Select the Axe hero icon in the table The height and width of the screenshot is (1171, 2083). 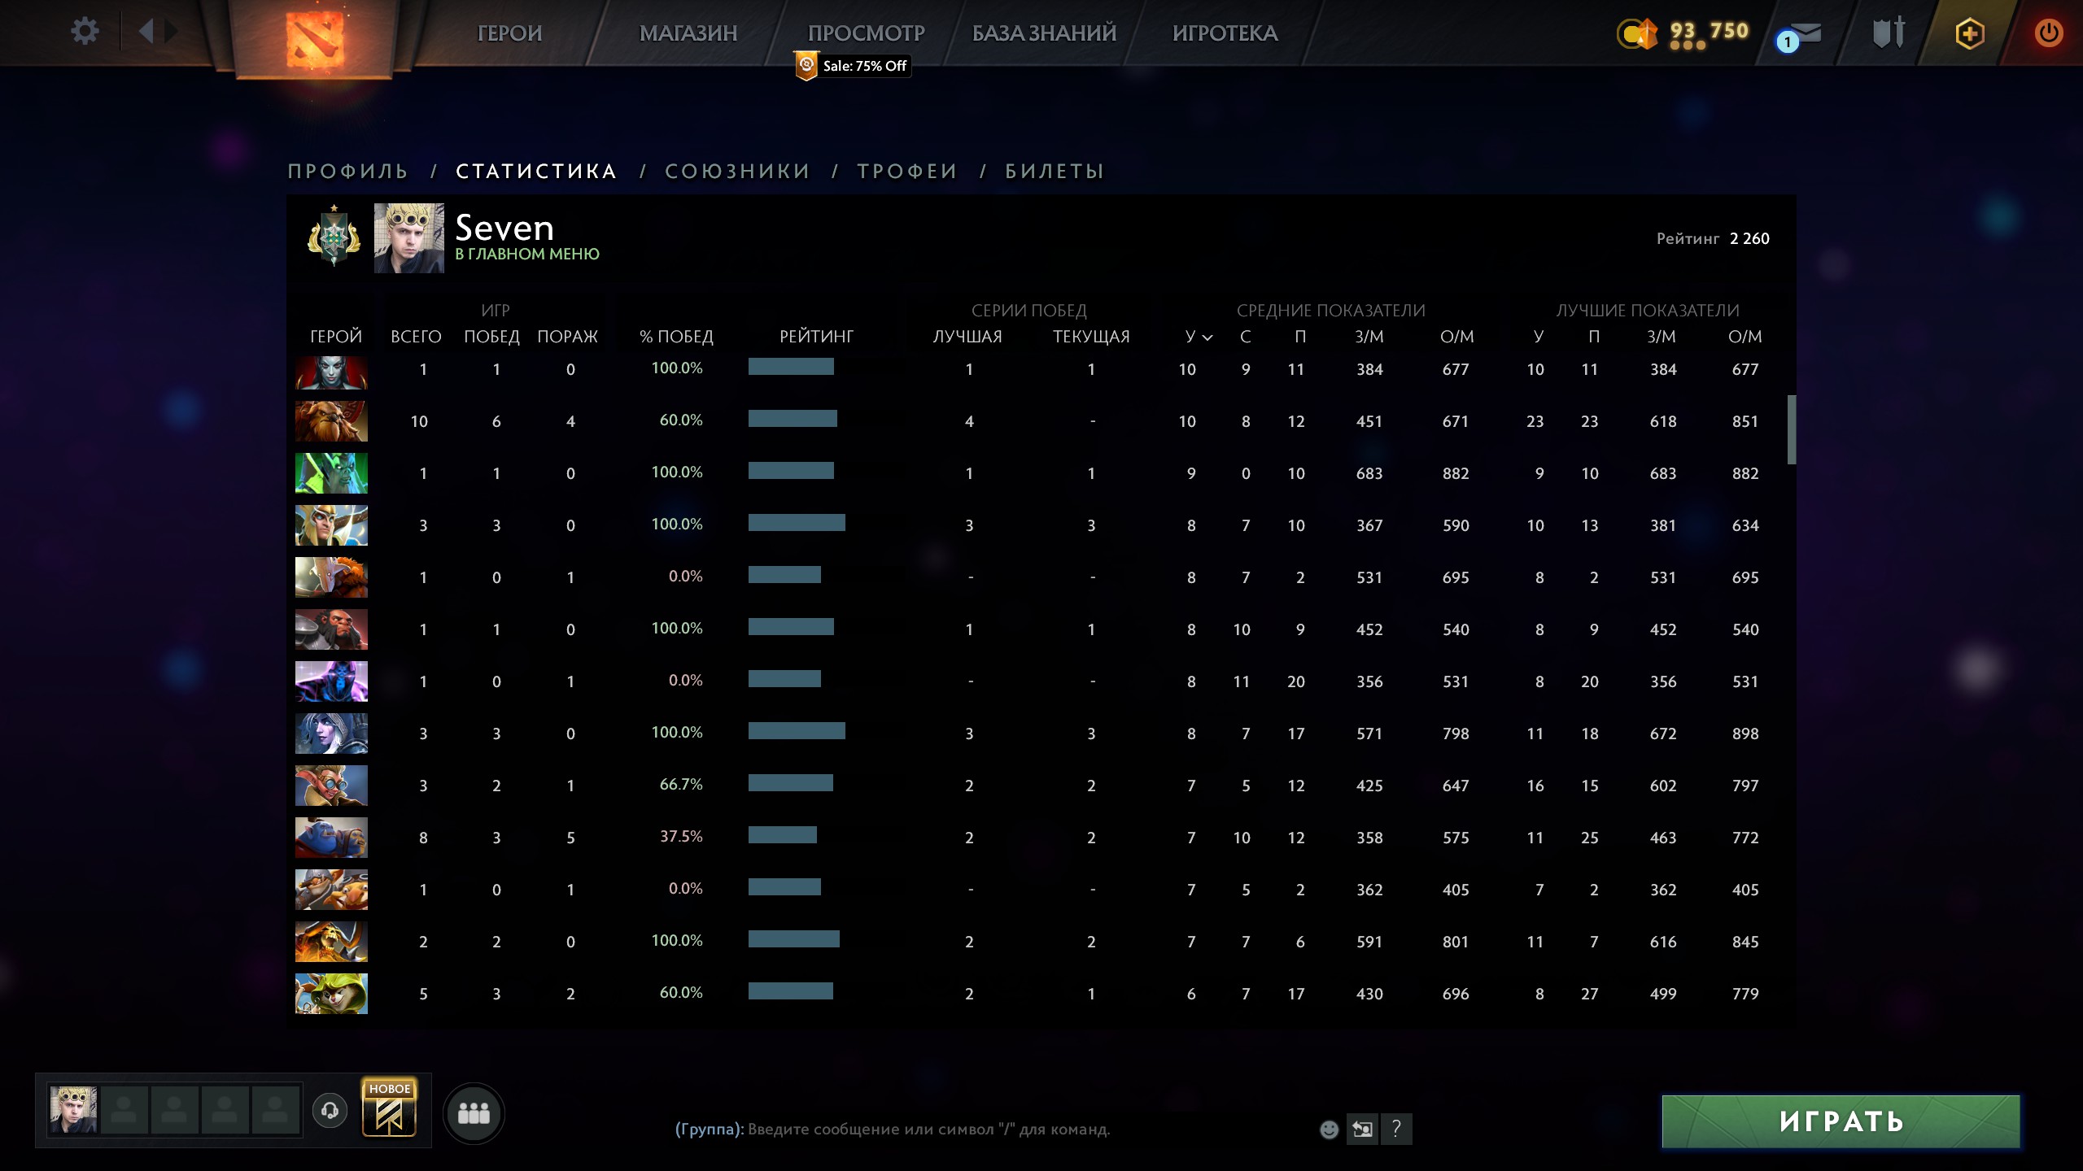[331, 629]
